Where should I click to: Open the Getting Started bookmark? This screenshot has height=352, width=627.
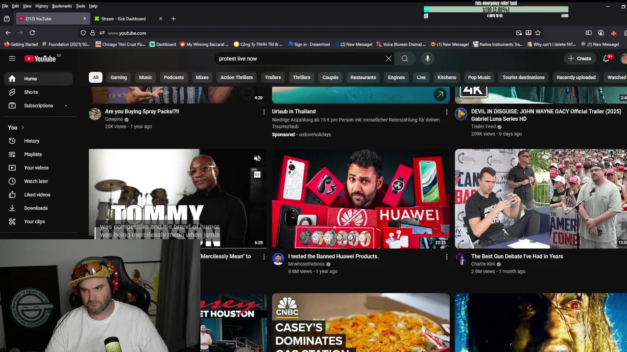point(21,44)
